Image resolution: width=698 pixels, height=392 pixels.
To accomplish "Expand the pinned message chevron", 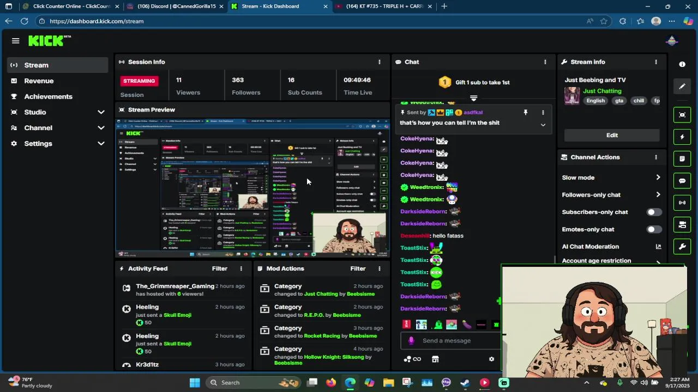I will [543, 125].
